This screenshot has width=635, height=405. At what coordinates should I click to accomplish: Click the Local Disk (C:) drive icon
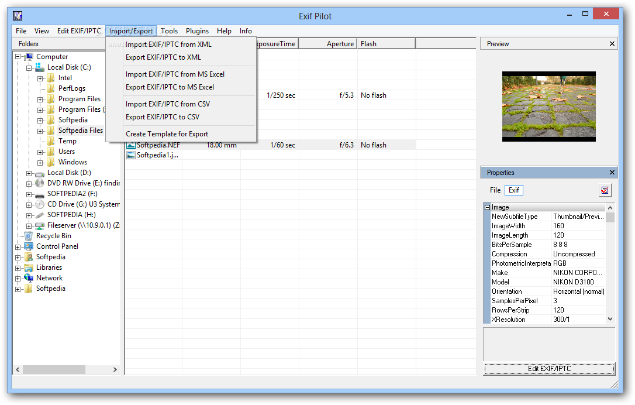click(x=40, y=67)
